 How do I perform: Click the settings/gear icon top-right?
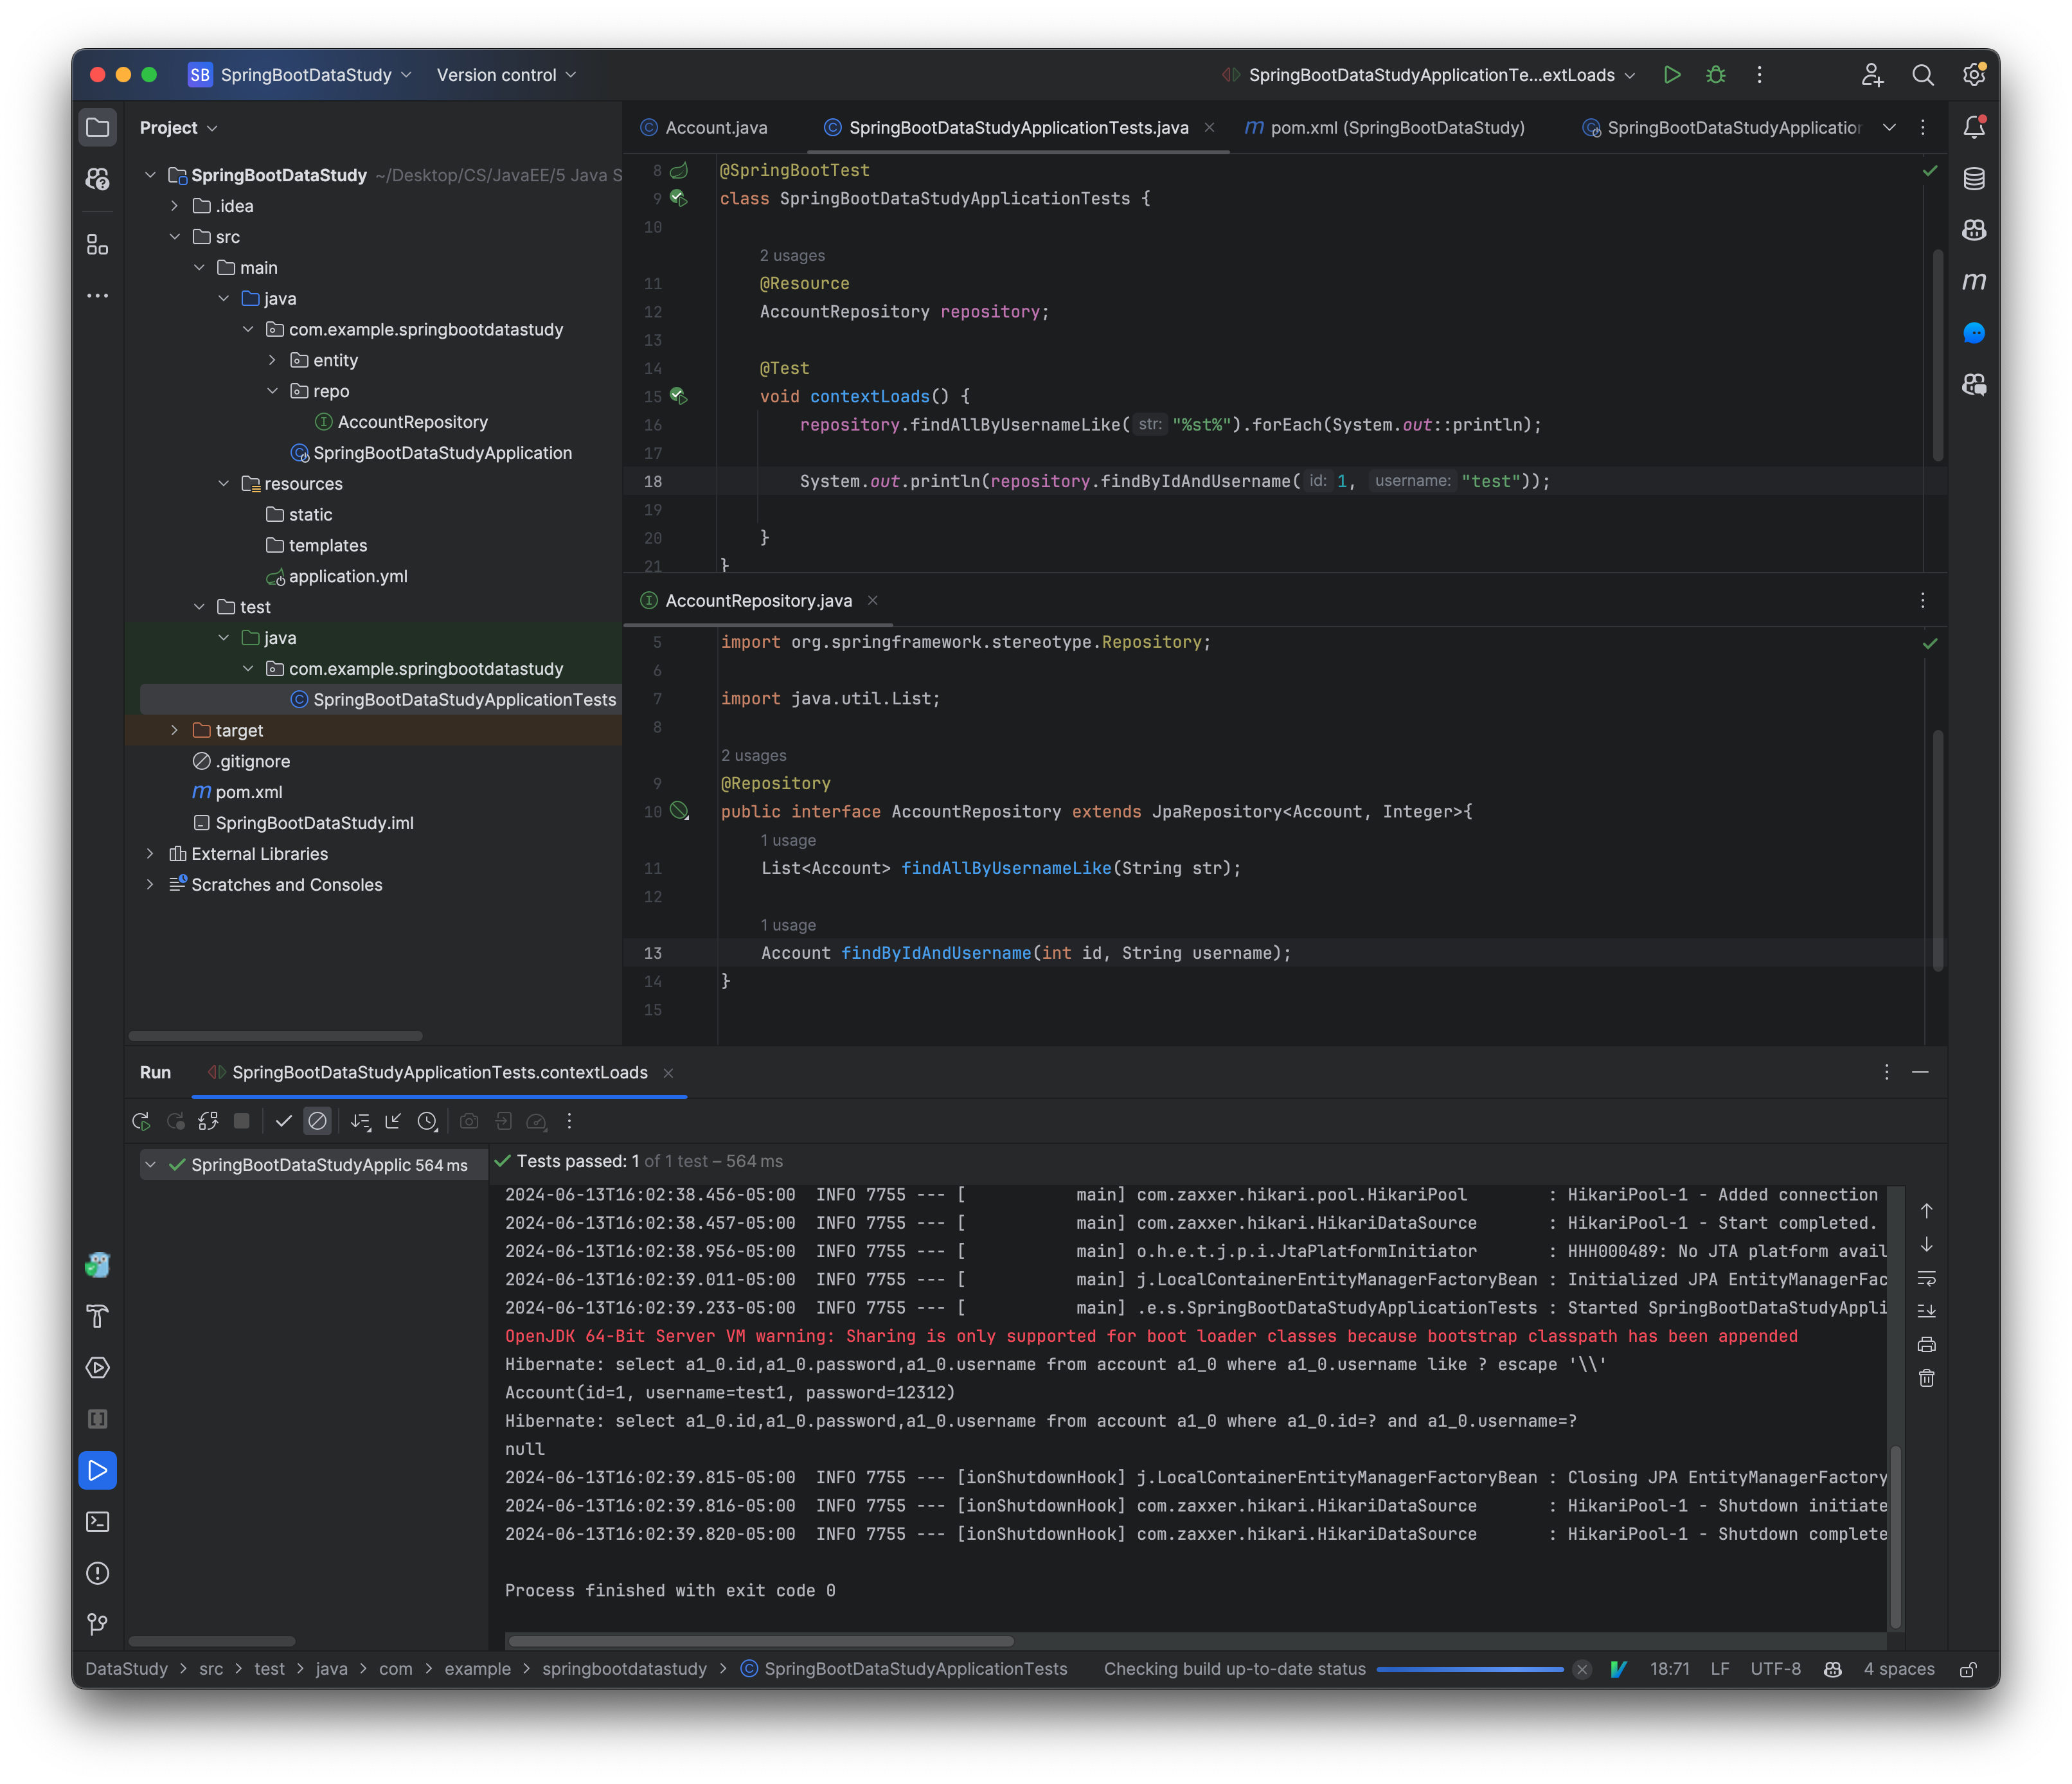pos(1977,74)
